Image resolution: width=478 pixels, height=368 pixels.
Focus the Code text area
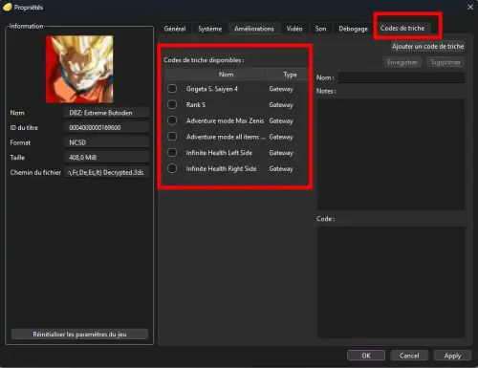(391, 282)
